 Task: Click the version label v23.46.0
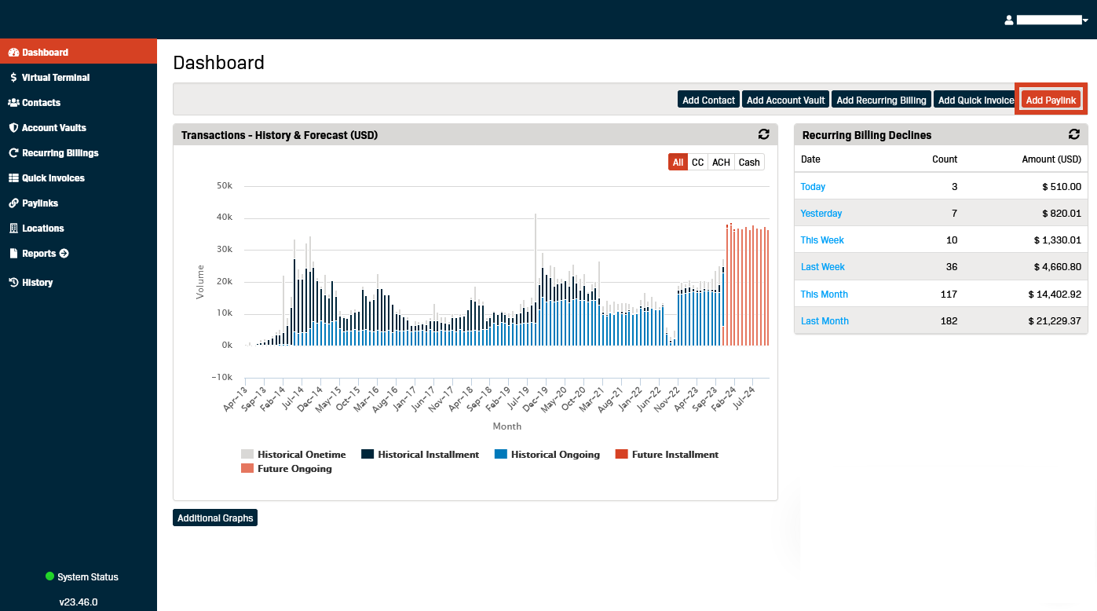[x=79, y=602]
